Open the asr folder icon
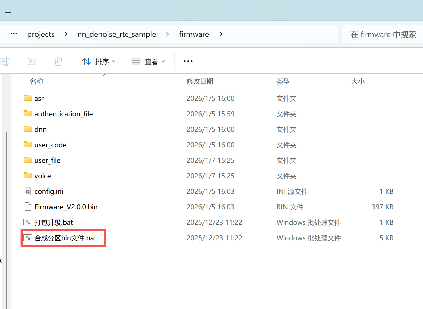Viewport: 423px width, 309px height. pyautogui.click(x=28, y=98)
